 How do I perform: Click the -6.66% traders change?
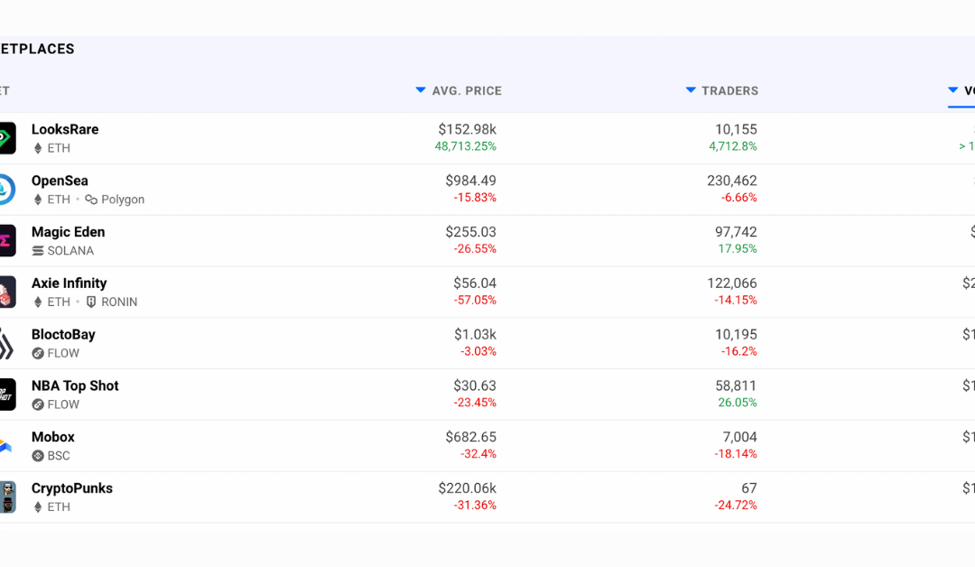738,198
